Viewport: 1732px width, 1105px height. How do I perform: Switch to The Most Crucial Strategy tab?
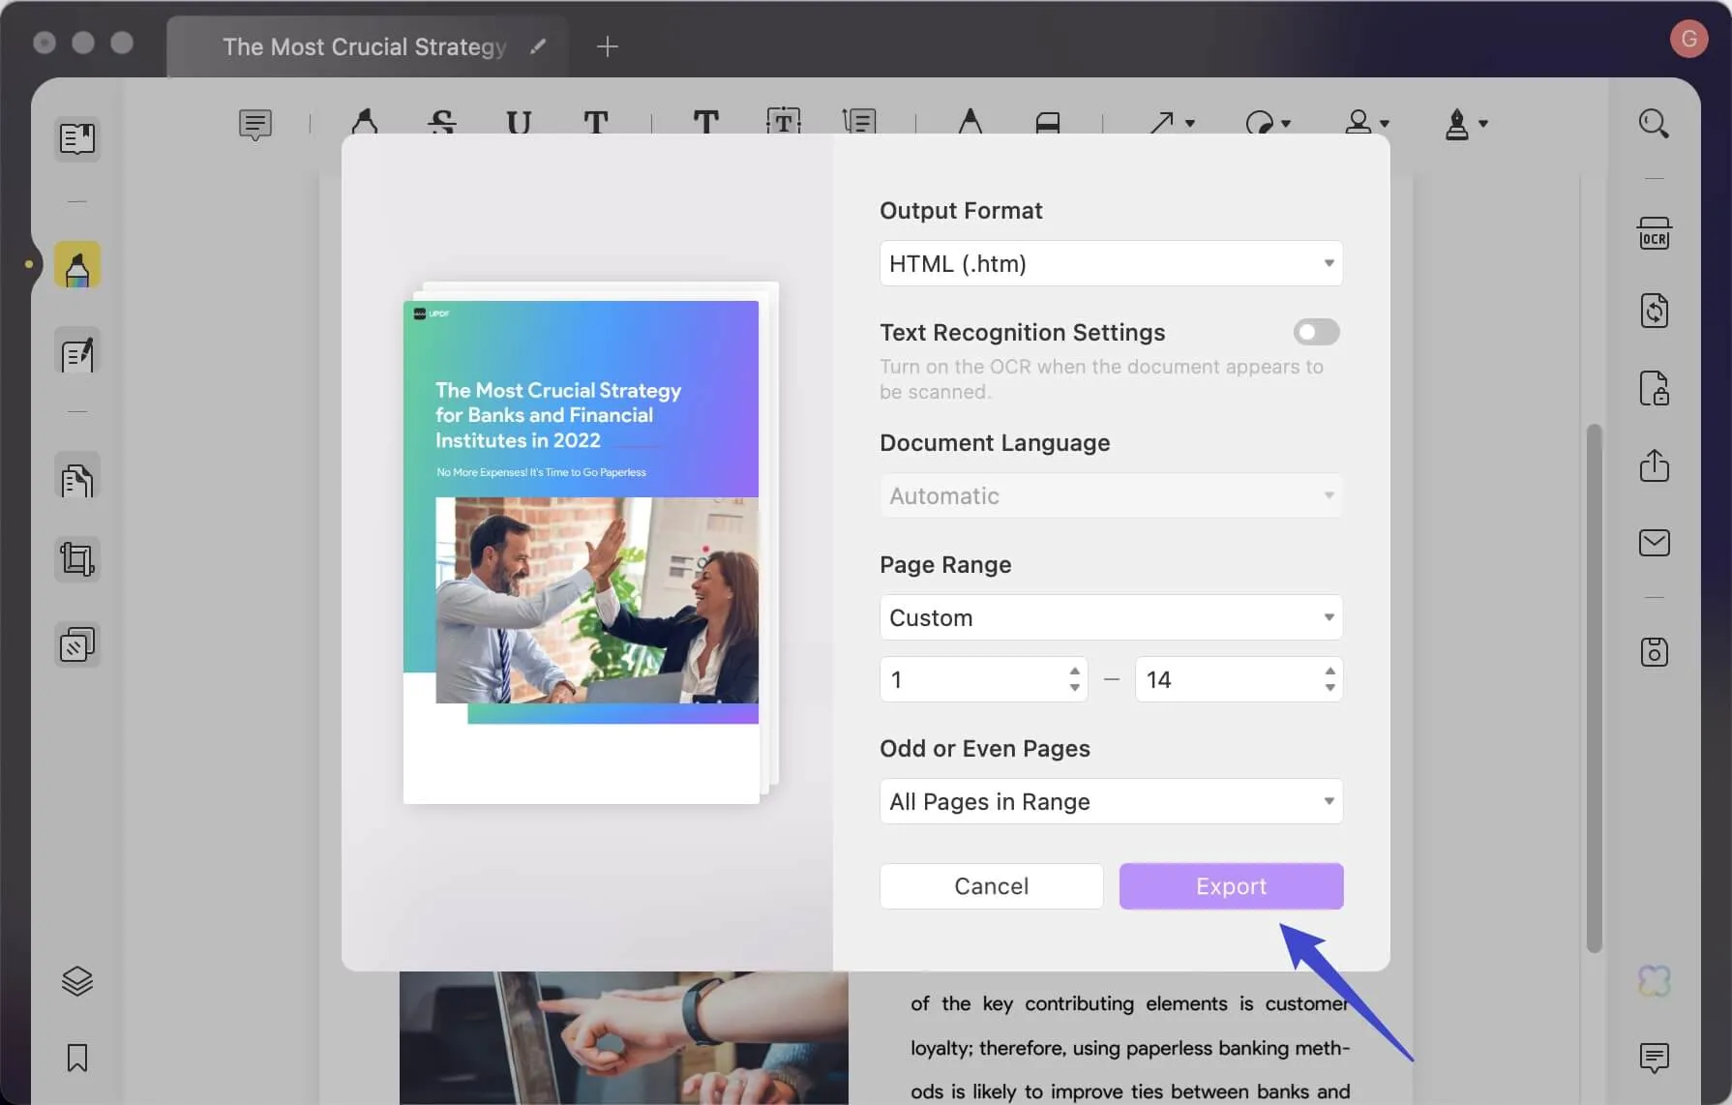point(365,45)
